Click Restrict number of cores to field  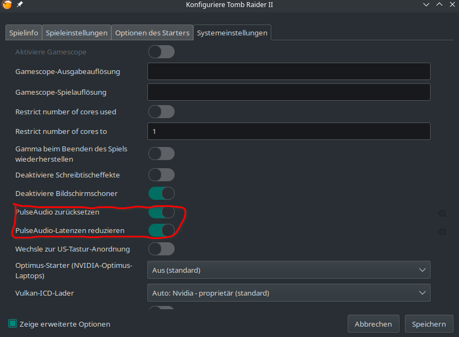tap(289, 131)
